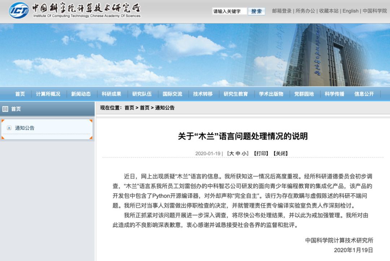390x261 pixels.
Task: Open the 计算所概况 menu
Action: (48, 94)
